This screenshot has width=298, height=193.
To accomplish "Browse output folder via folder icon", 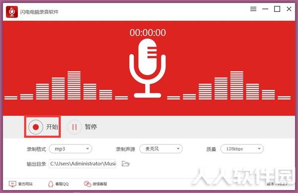I will (x=126, y=164).
